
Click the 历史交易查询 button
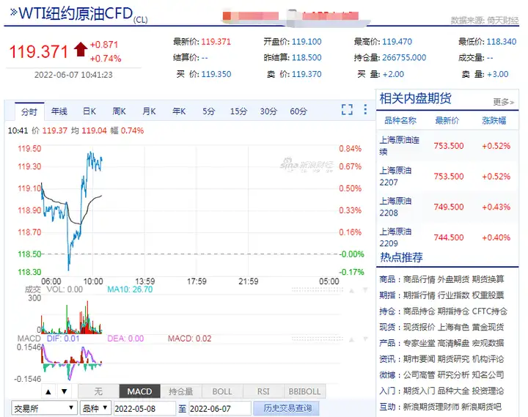pos(287,408)
